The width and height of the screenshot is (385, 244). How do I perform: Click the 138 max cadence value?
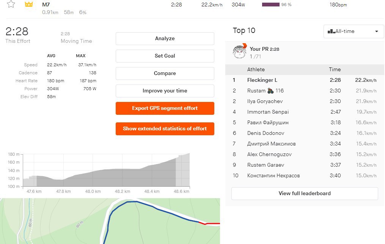click(x=93, y=73)
